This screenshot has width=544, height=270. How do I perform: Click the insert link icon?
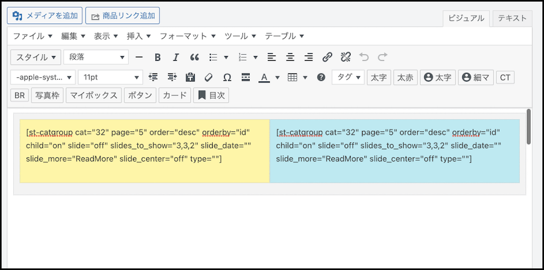click(327, 57)
